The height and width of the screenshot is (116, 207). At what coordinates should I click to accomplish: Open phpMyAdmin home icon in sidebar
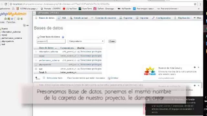pos(5,19)
